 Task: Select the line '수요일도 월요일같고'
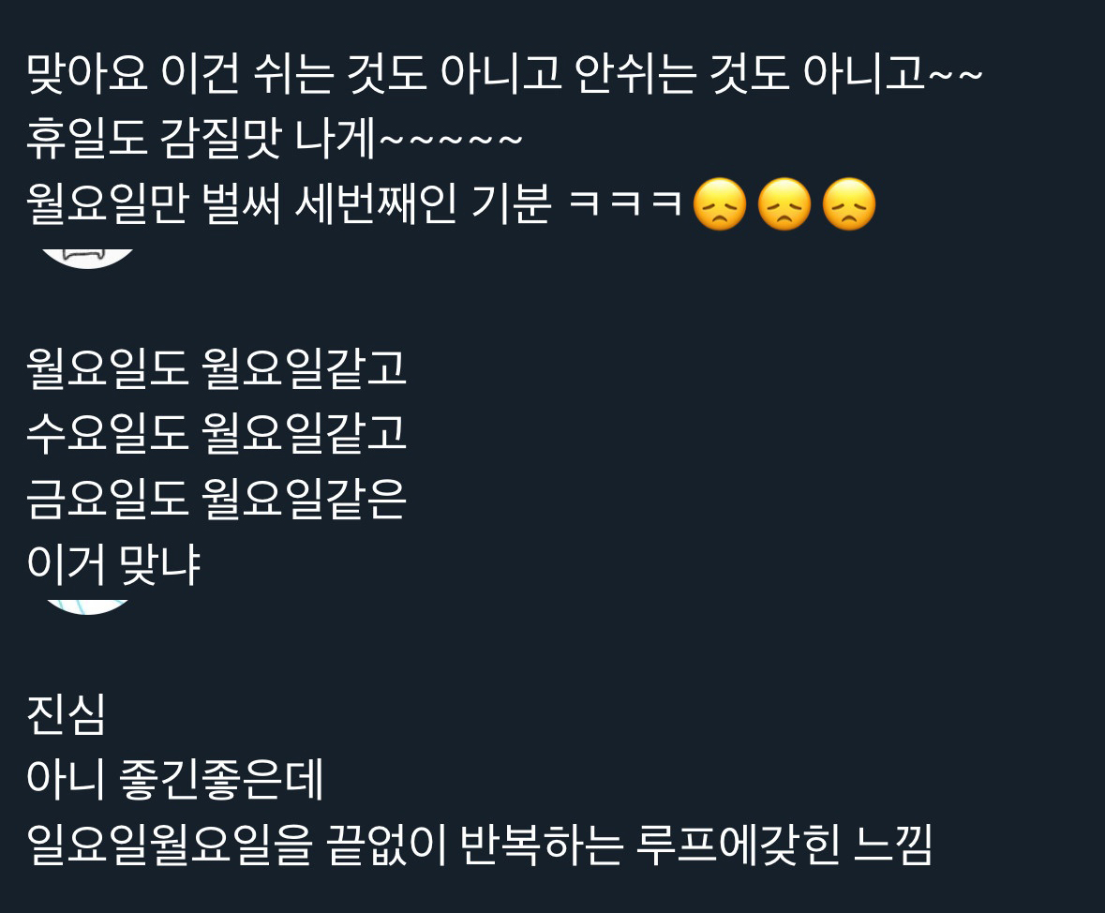pos(217,433)
